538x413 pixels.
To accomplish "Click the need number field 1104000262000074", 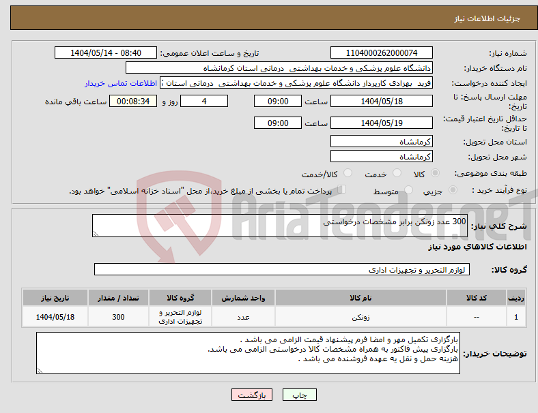I will [381, 52].
